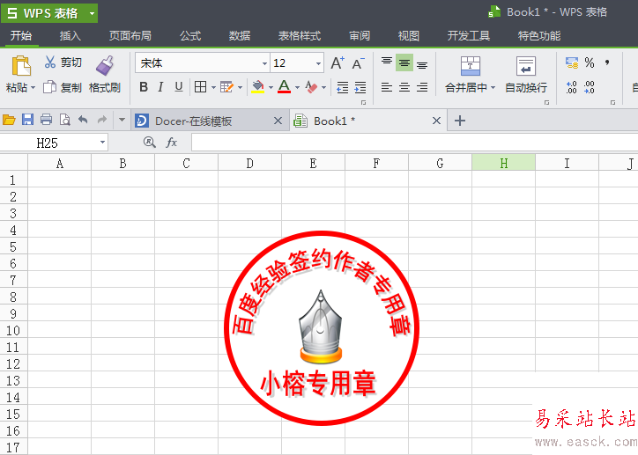Screen dimensions: 638x455
Task: Expand the fill color dropdown arrow
Action: [271, 87]
